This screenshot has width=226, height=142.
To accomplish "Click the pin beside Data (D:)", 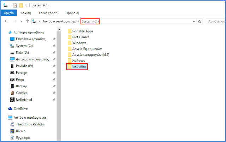I will point(54,53).
